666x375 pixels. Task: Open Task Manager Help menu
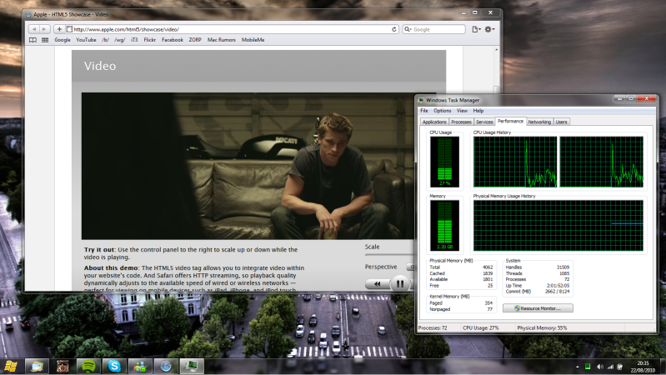point(478,111)
